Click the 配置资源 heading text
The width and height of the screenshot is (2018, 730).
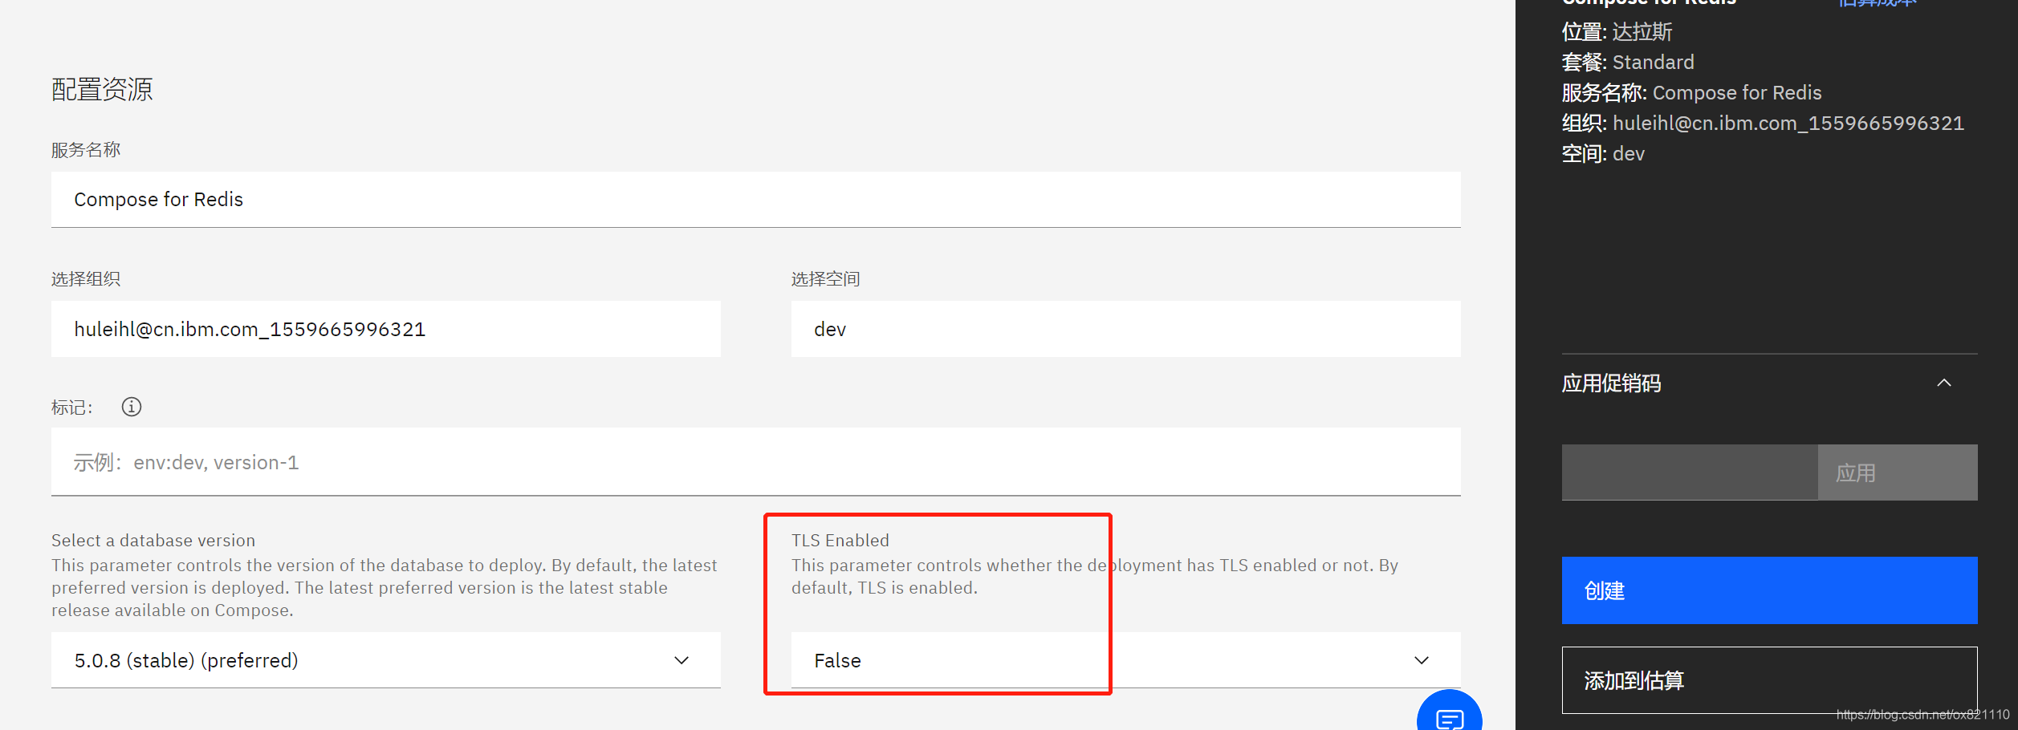pyautogui.click(x=102, y=89)
